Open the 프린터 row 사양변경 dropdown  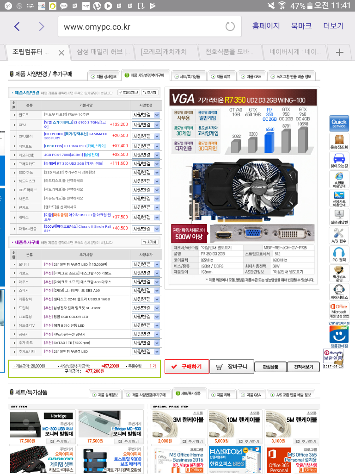(146, 308)
